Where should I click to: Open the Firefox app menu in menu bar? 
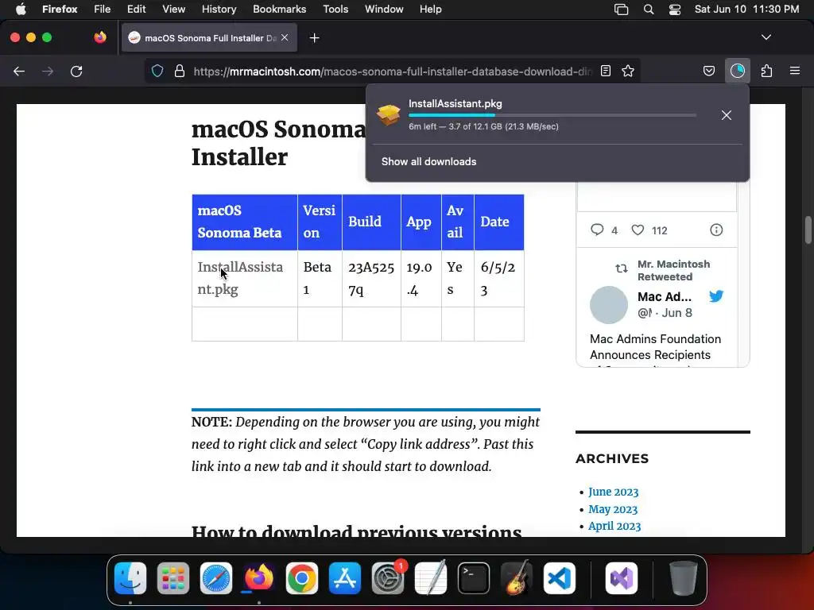[x=60, y=10]
